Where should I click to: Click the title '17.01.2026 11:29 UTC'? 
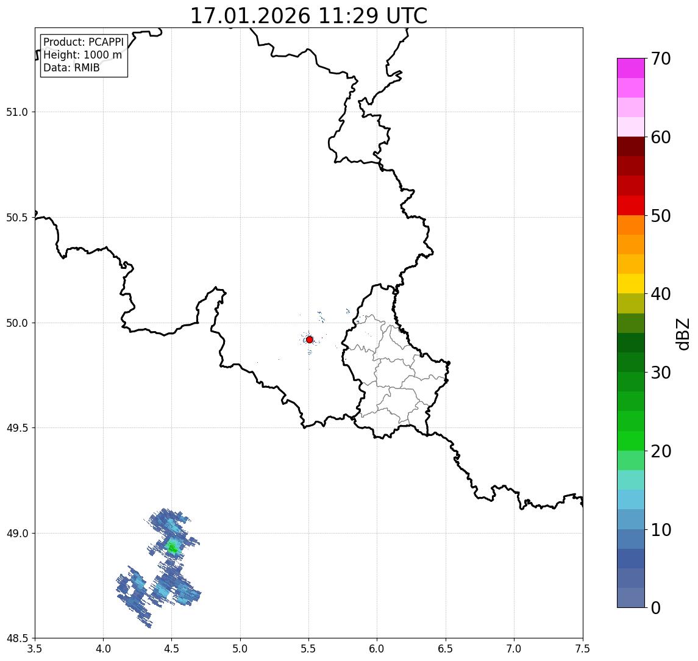pos(309,16)
